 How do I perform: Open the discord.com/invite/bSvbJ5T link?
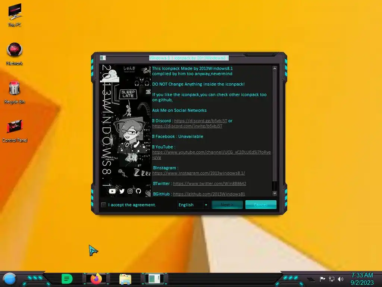tap(187, 126)
